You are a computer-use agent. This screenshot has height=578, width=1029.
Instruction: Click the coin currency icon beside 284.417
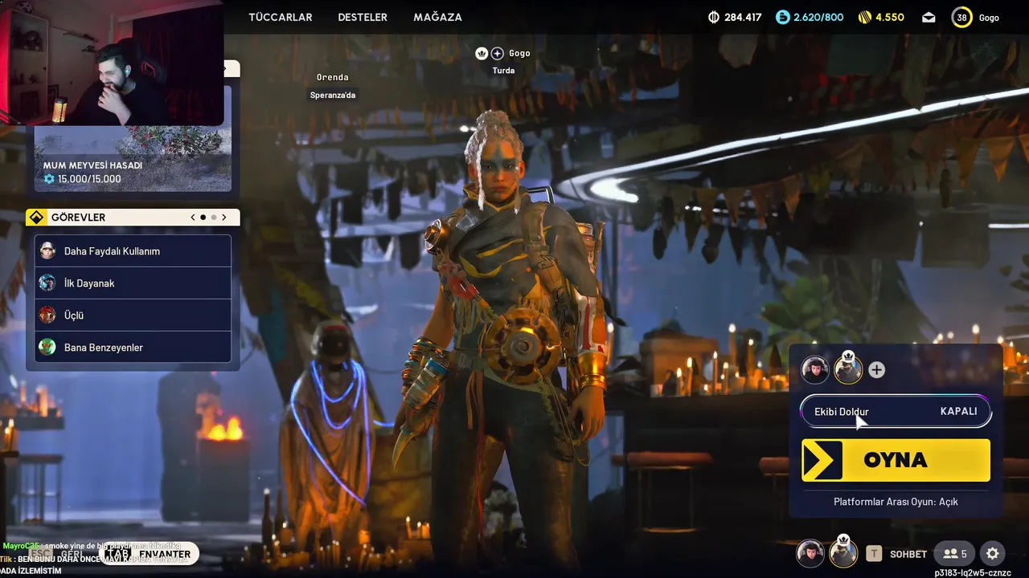coord(714,17)
